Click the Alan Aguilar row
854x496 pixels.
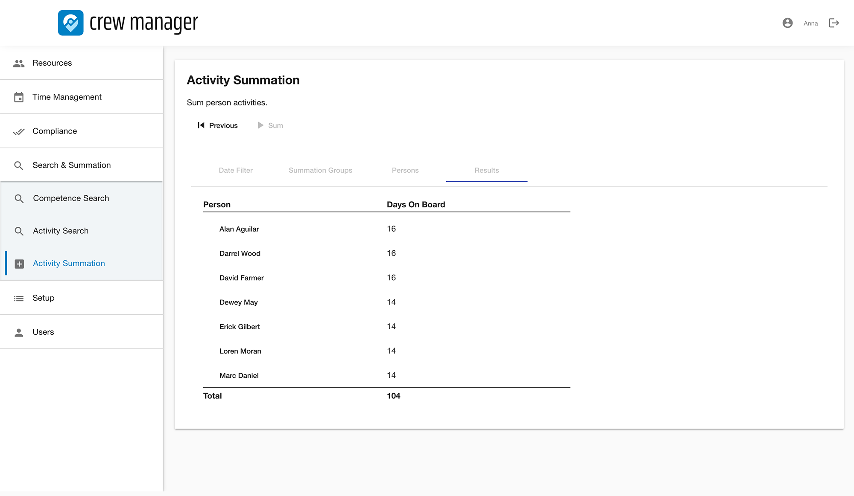coord(239,229)
